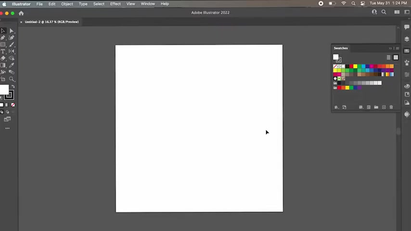Click the toolbar Fill color box
Viewport: 411px width, 231px height.
pyautogui.click(x=4, y=90)
